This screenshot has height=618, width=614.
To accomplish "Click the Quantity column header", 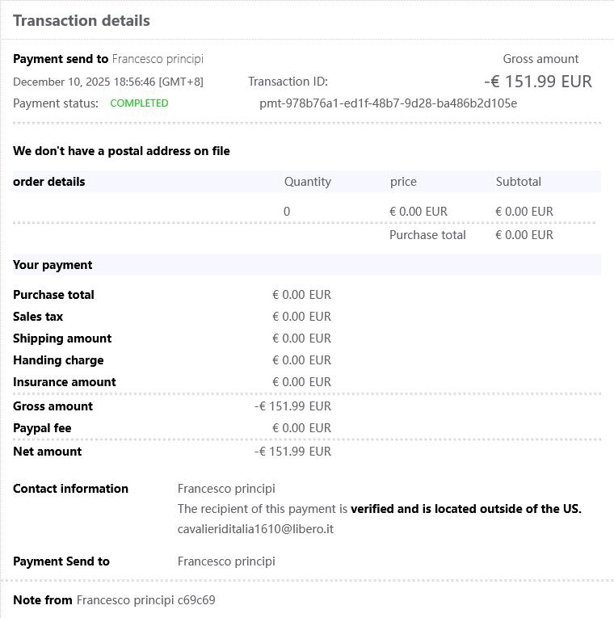I will (307, 182).
